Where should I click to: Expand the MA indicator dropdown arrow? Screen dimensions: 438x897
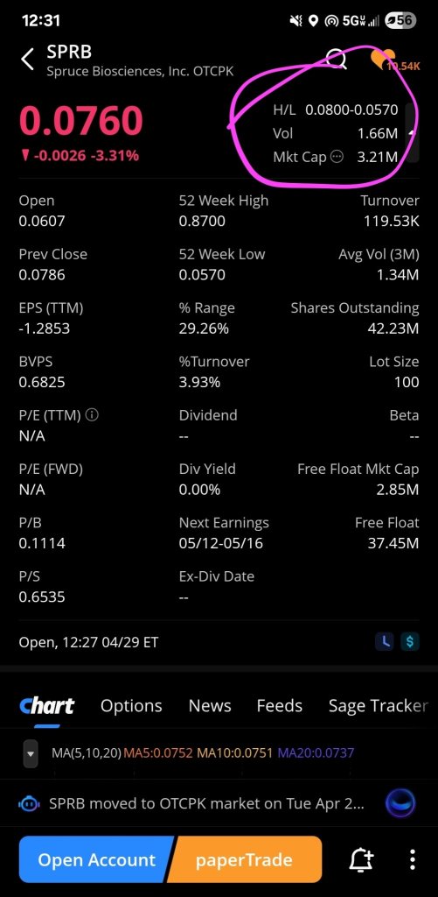click(x=31, y=753)
